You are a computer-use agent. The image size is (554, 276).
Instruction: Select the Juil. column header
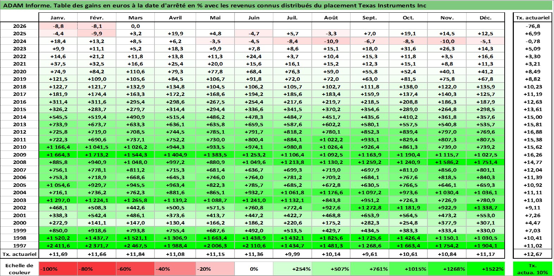coord(292,18)
